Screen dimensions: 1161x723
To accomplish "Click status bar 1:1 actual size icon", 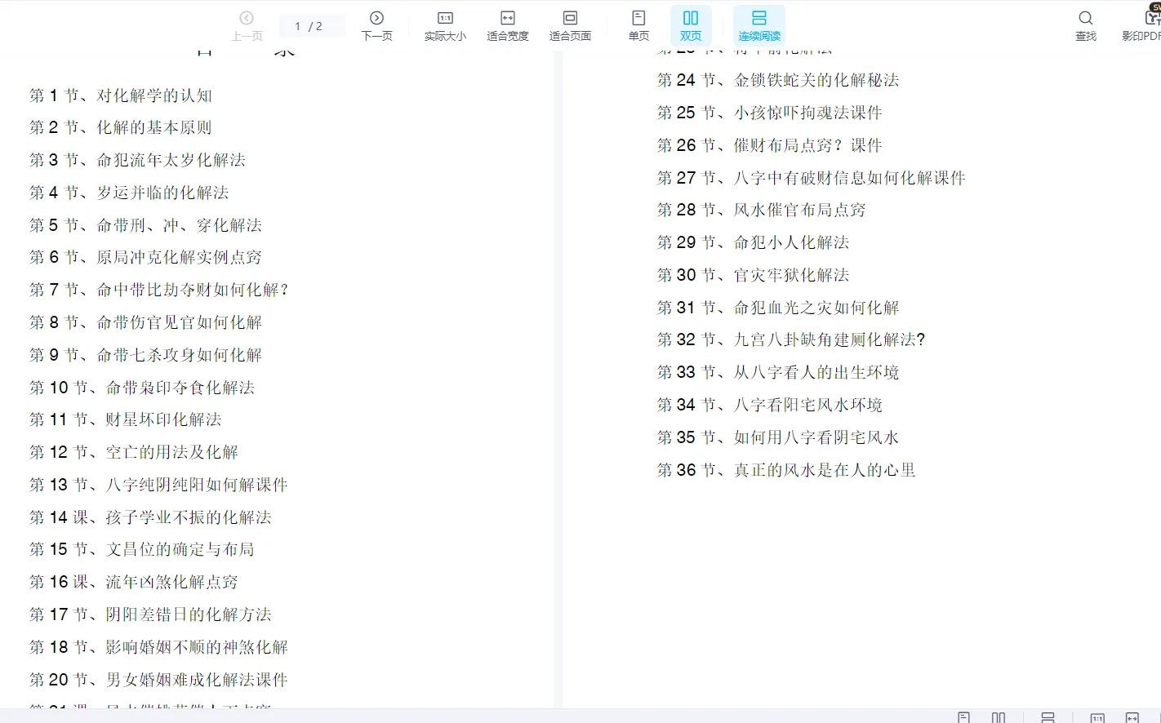I will 1097,717.
